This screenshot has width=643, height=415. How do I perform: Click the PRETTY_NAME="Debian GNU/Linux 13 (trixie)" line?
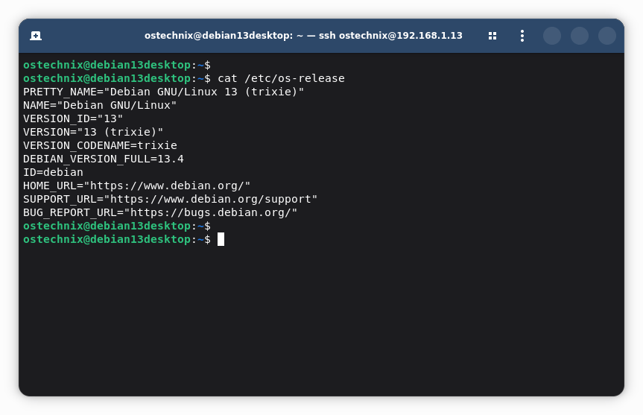[164, 92]
